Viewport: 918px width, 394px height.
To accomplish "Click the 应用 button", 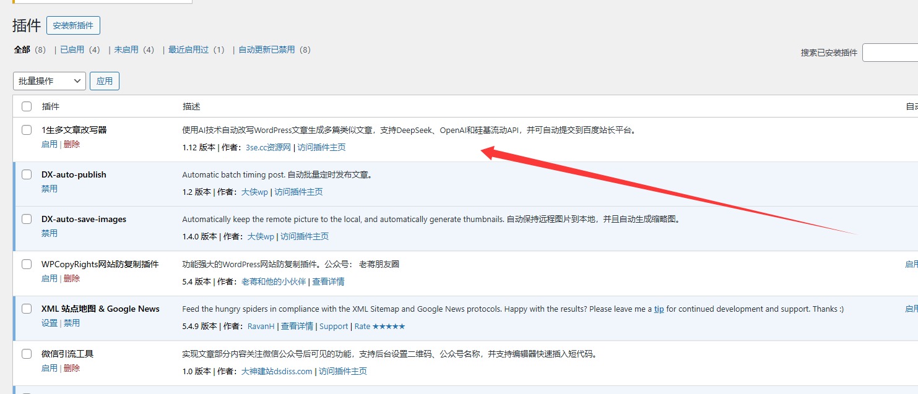I will click(104, 80).
